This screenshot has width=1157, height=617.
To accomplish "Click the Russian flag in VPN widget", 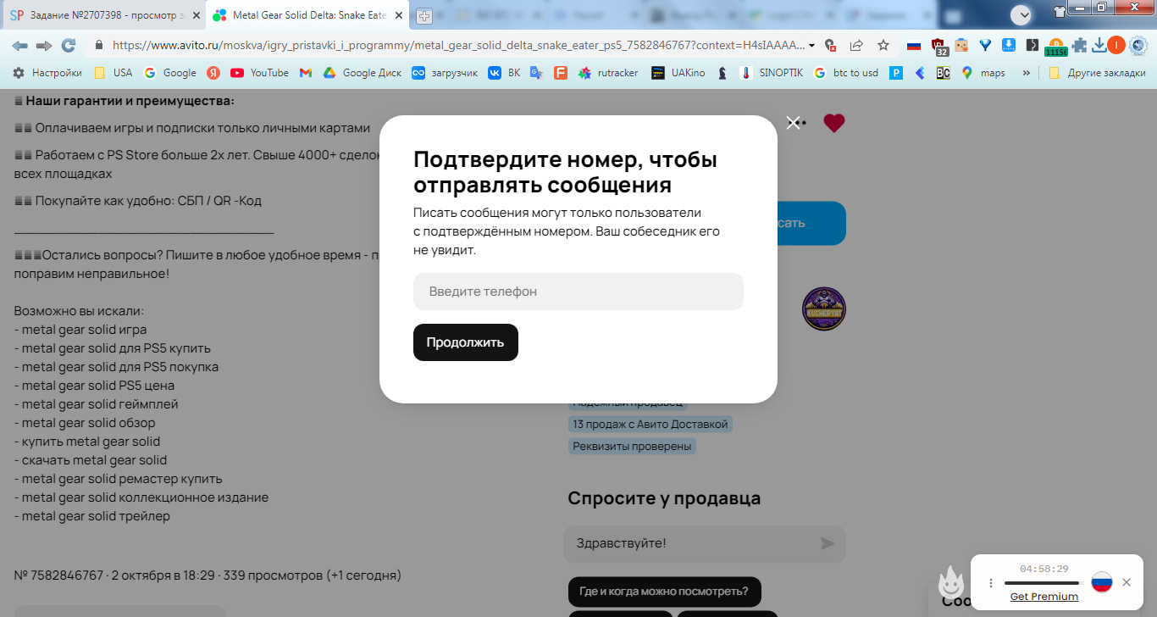I will pyautogui.click(x=1101, y=582).
